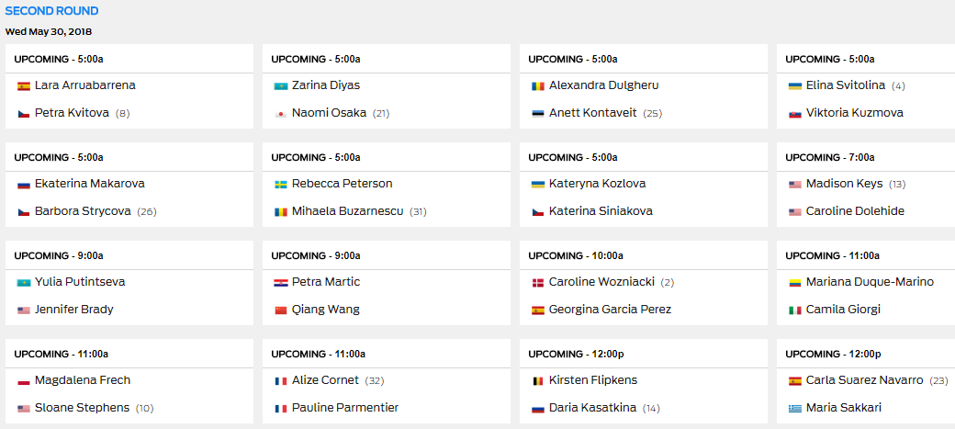Select Sloane Stephens player name
Viewport: 955px width, 429px height.
coord(83,408)
